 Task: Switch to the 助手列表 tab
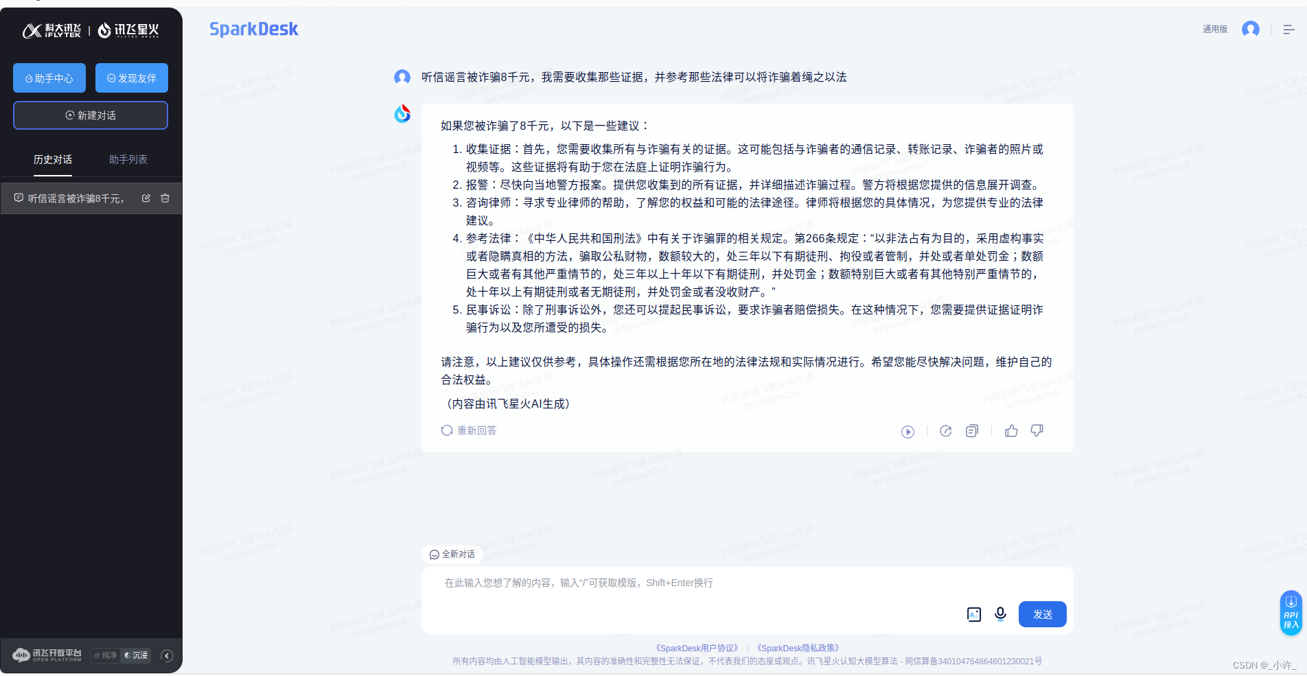point(128,159)
